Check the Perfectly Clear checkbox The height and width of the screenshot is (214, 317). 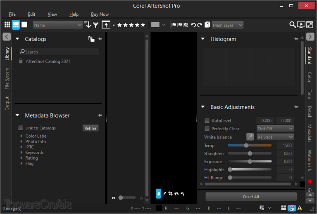click(207, 129)
